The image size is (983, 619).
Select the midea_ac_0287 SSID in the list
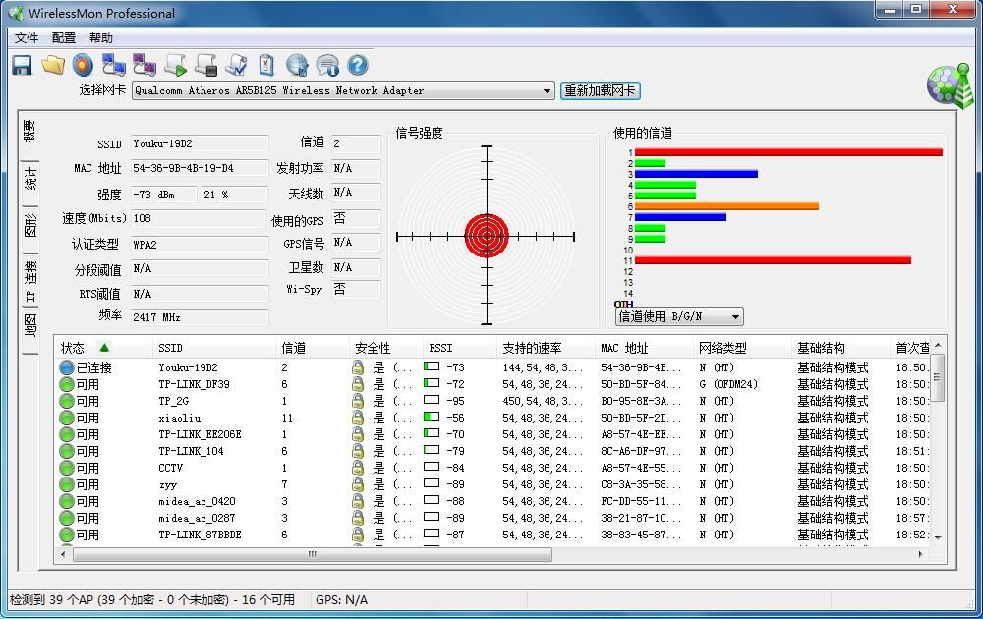[x=197, y=518]
